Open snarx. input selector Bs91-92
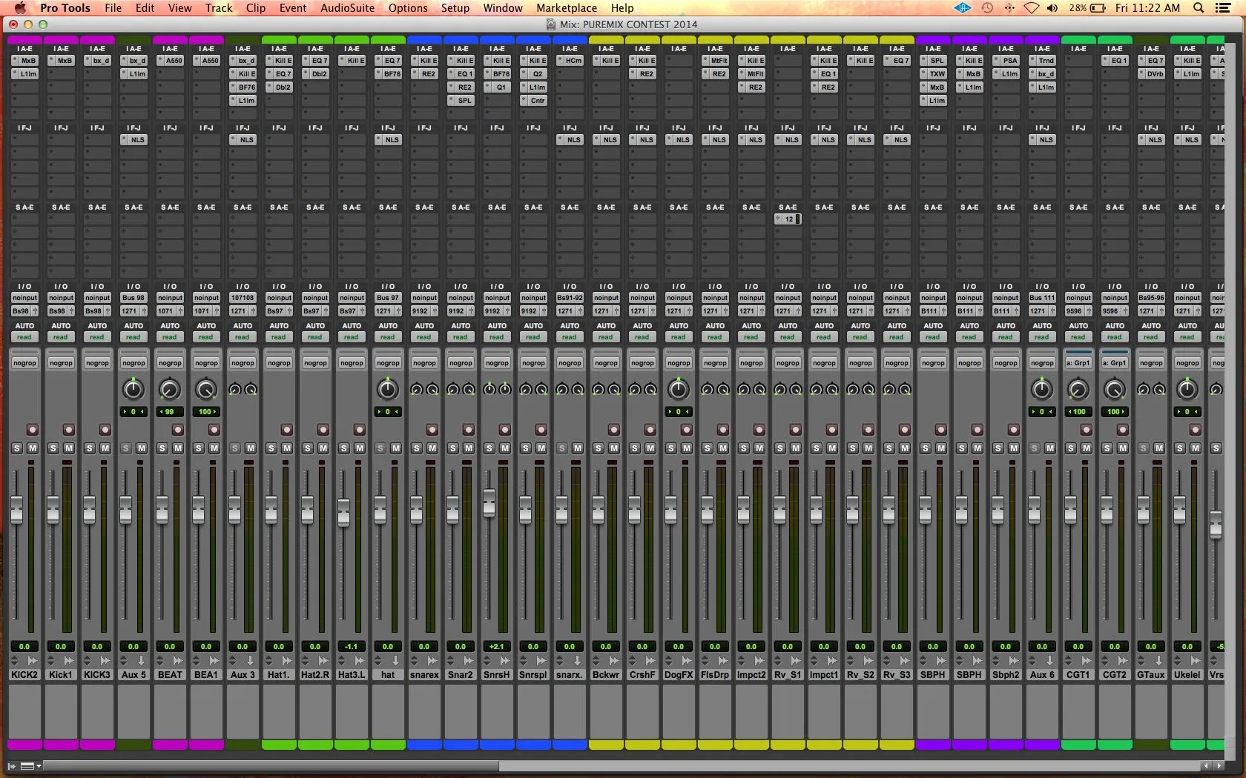This screenshot has height=778, width=1246. click(570, 298)
